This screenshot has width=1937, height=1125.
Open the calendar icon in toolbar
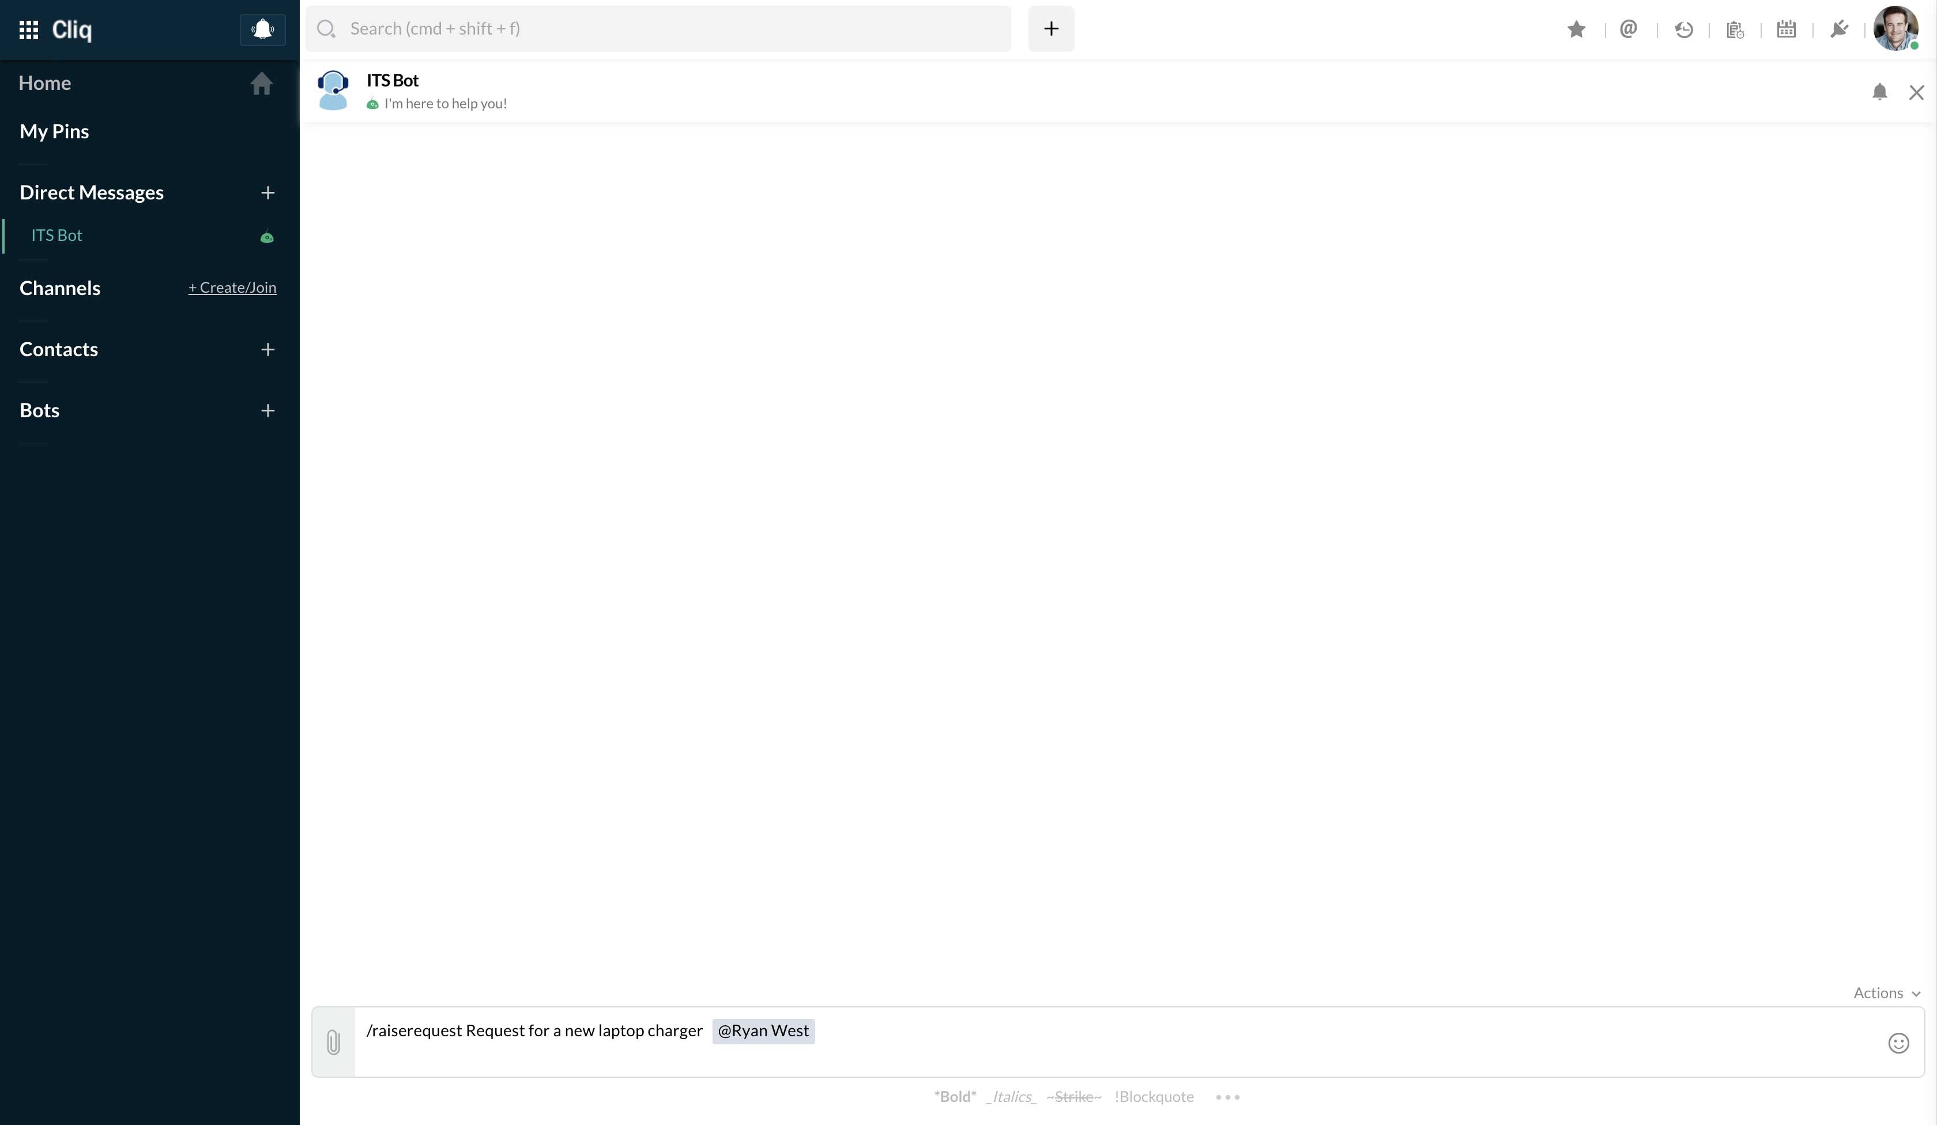tap(1785, 29)
